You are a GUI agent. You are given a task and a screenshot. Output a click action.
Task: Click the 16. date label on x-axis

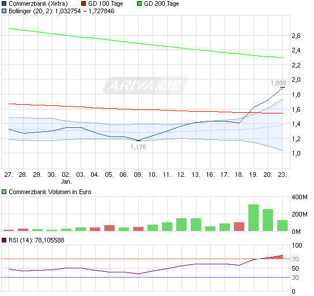pos(211,174)
